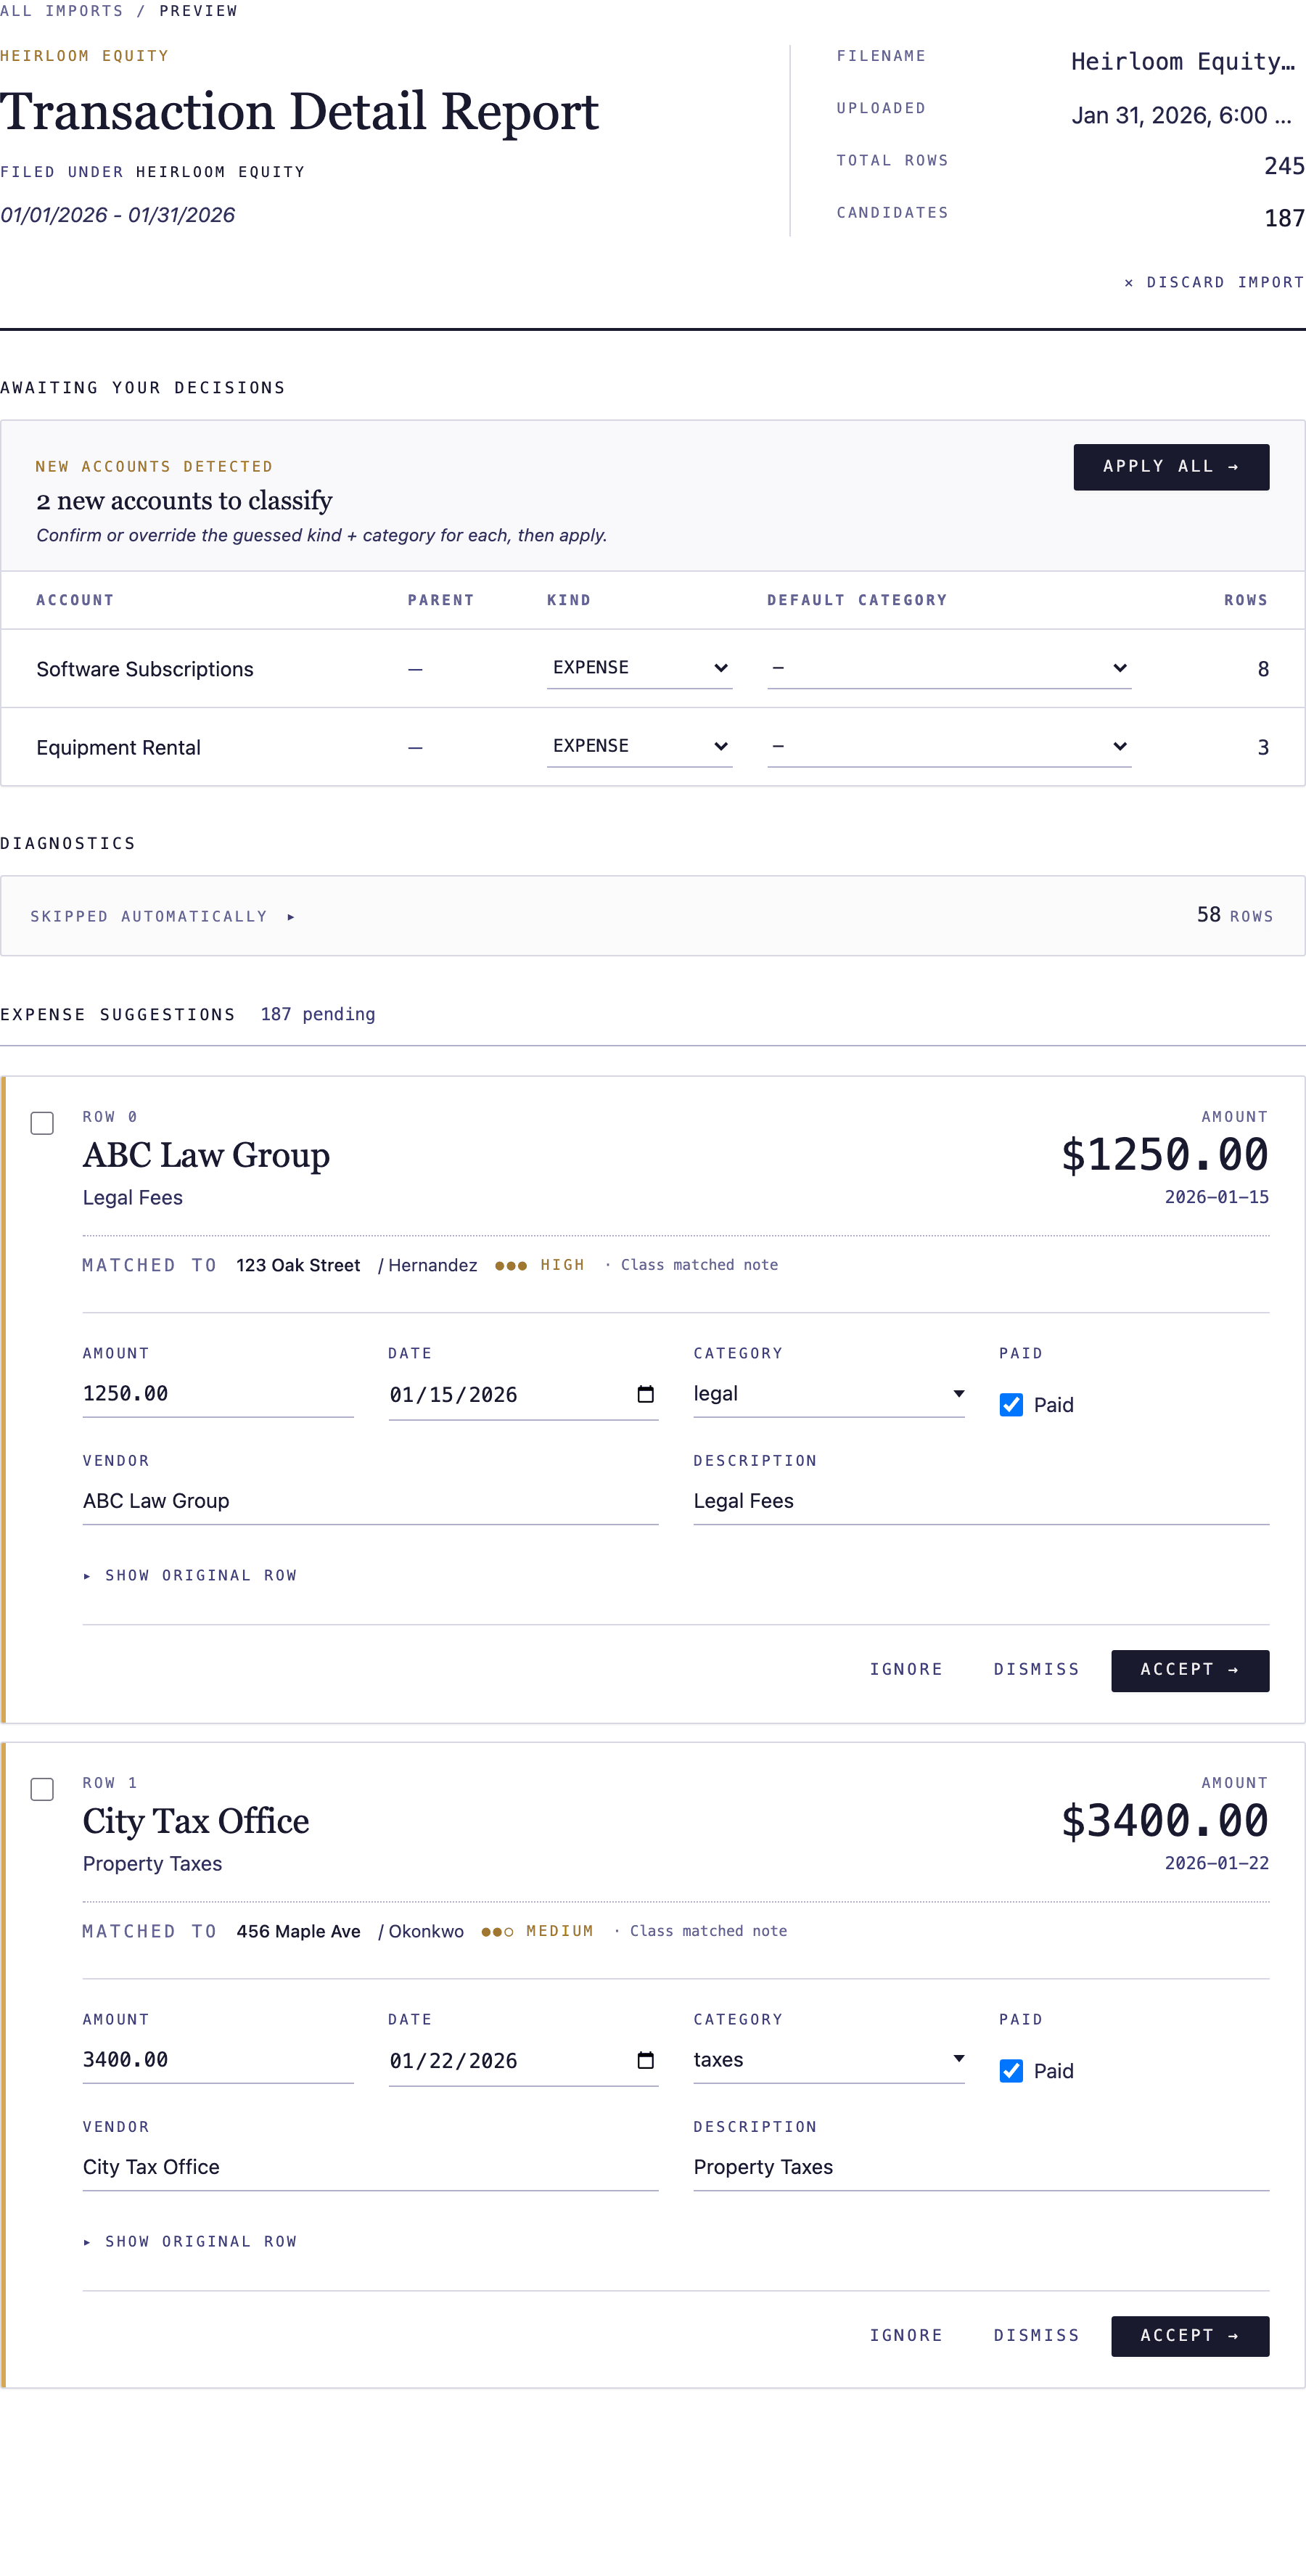Click the 187 pending count
The image size is (1306, 2576).
click(x=318, y=1014)
